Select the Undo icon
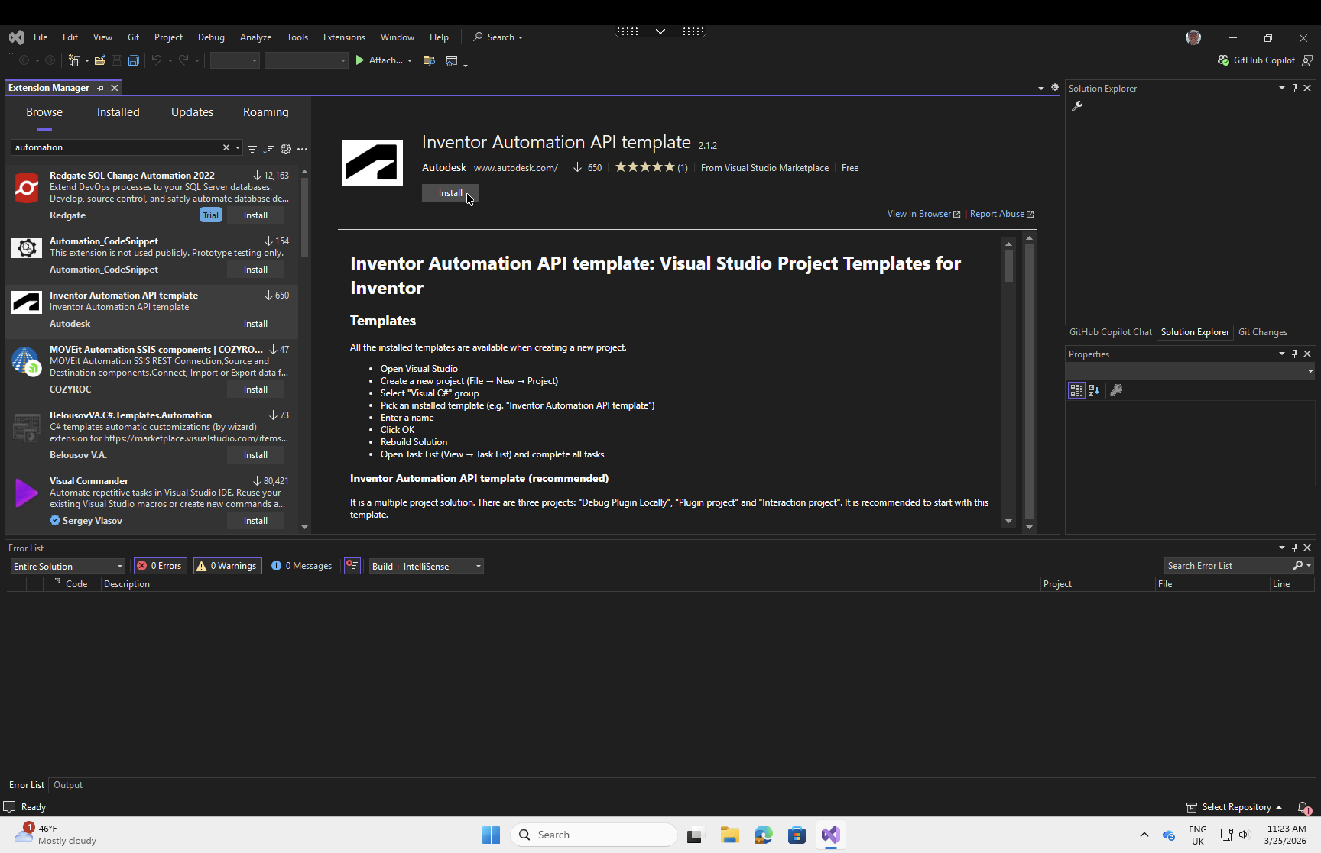The height and width of the screenshot is (853, 1321). point(157,60)
